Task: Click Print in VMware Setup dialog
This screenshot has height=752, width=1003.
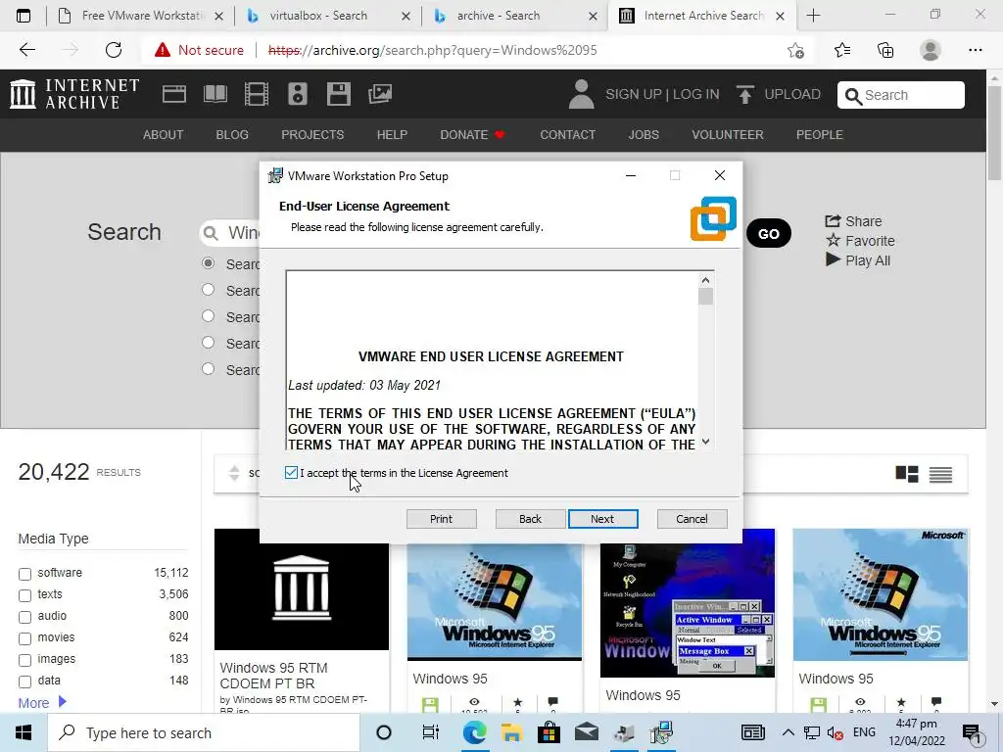Action: 442,519
